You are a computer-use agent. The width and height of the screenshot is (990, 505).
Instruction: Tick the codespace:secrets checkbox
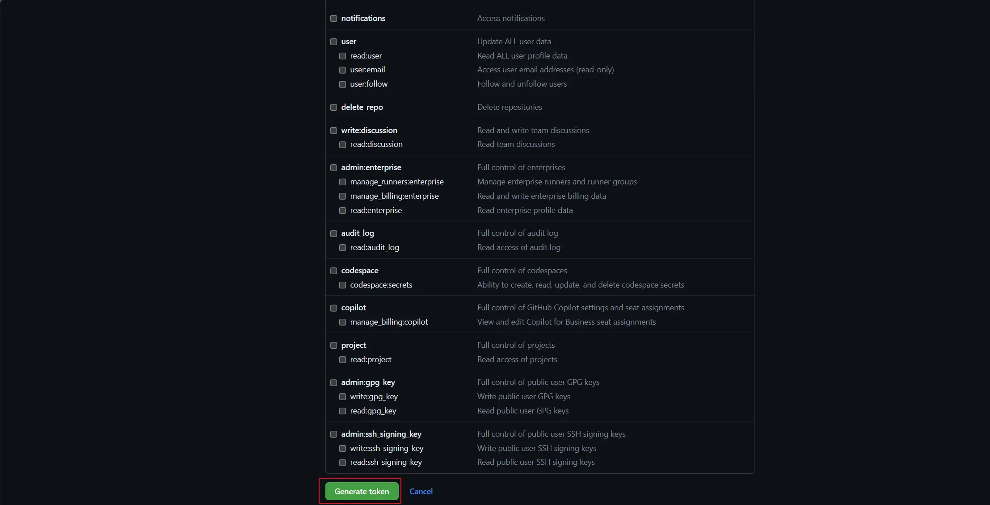342,285
